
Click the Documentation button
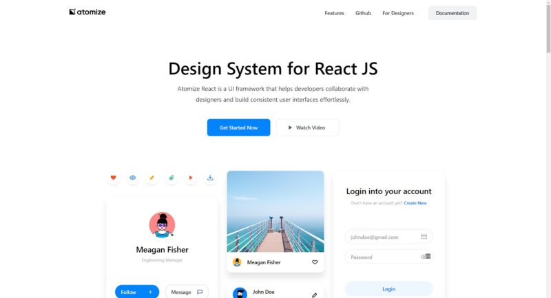[452, 13]
